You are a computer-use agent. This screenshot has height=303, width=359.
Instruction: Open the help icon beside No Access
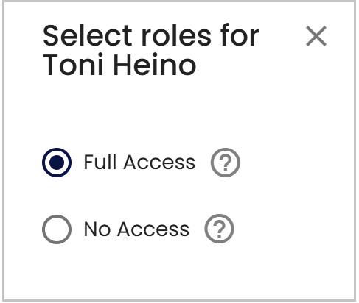(219, 229)
